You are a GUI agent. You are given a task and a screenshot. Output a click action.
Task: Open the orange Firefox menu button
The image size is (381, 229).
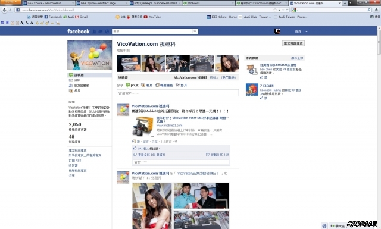coord(11,2)
